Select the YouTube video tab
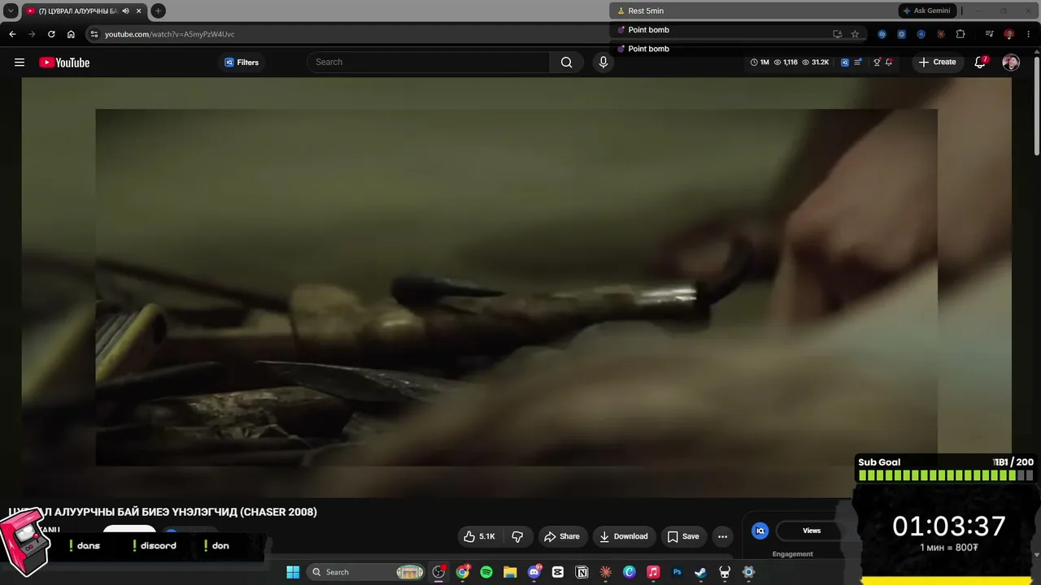This screenshot has height=585, width=1041. coord(83,11)
